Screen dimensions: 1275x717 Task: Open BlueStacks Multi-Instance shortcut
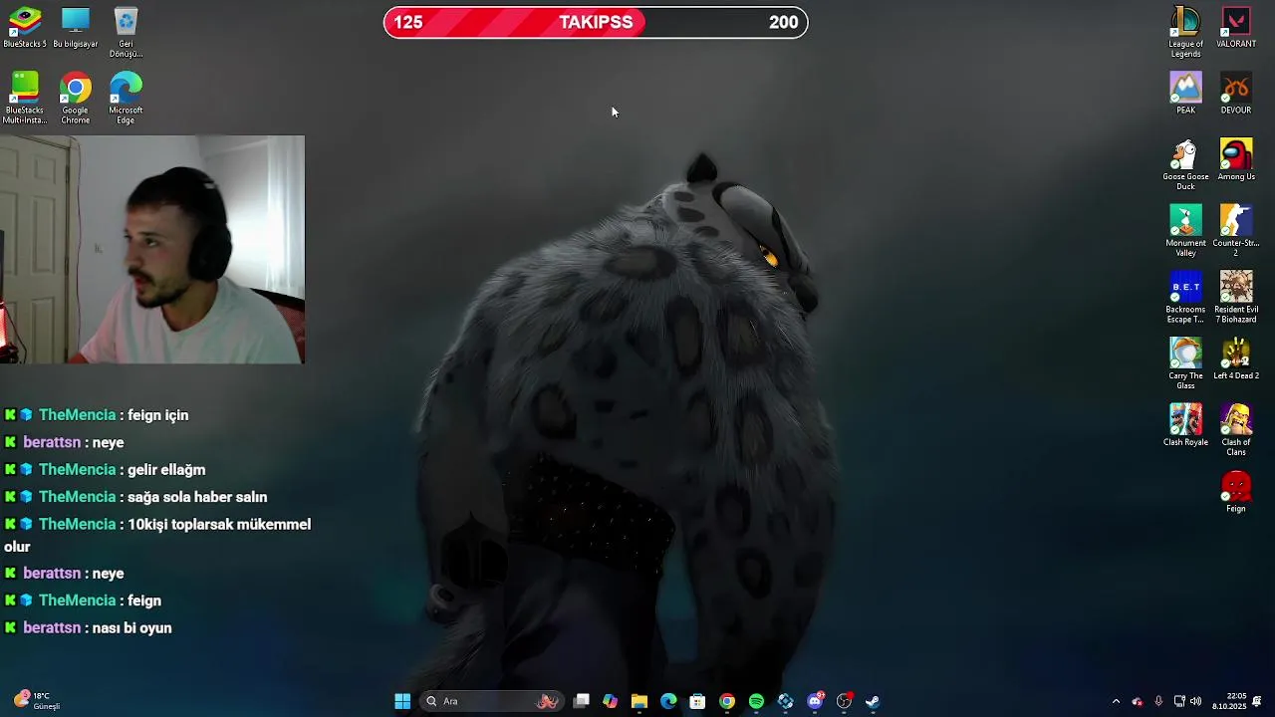pyautogui.click(x=25, y=99)
